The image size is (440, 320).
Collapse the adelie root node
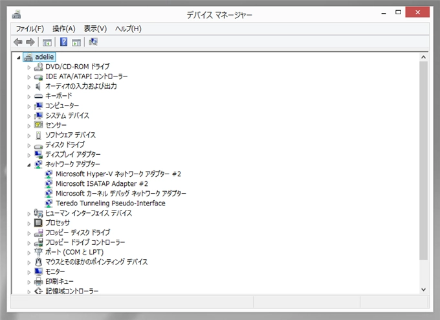tap(19, 58)
